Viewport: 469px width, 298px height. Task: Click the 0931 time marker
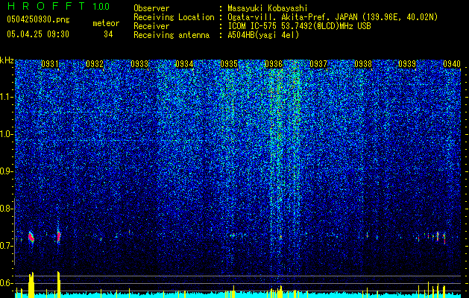click(x=50, y=64)
